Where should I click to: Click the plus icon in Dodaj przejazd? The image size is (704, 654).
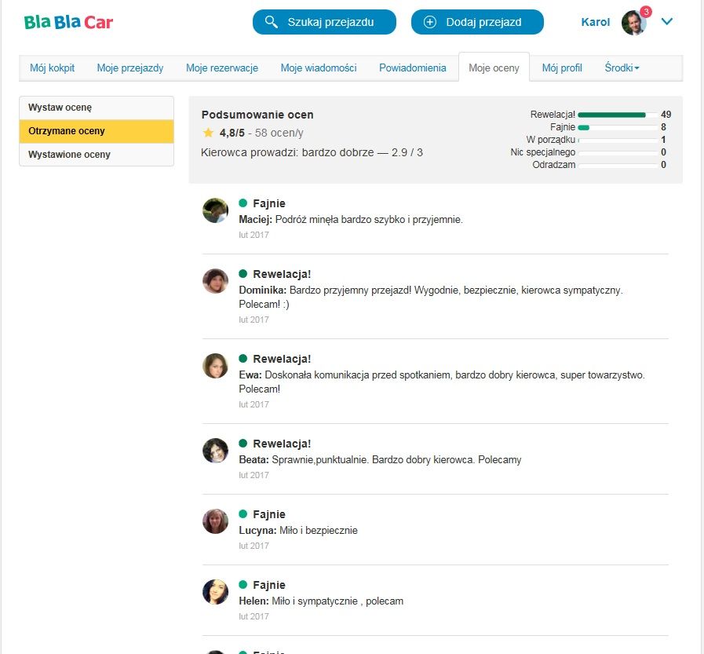point(429,22)
